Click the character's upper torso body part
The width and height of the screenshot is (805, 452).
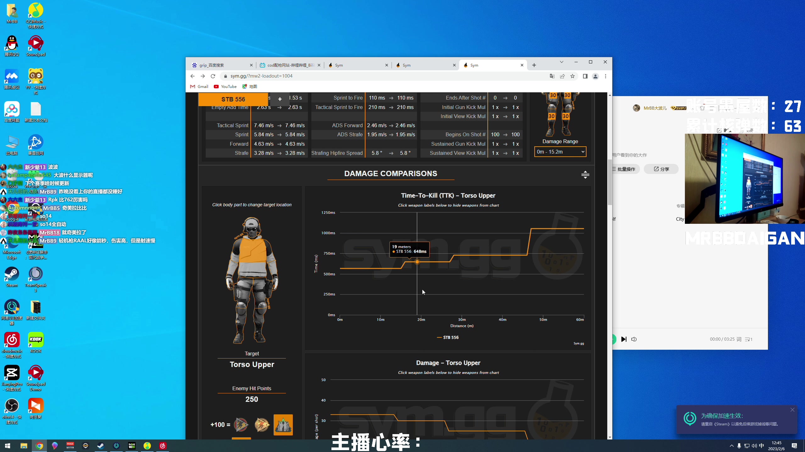253,251
